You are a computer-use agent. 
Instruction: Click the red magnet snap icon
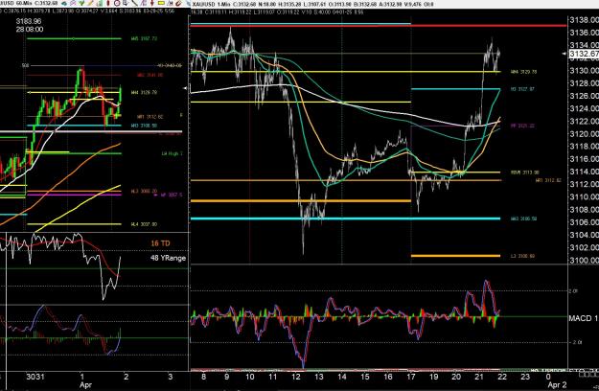(178, 3)
